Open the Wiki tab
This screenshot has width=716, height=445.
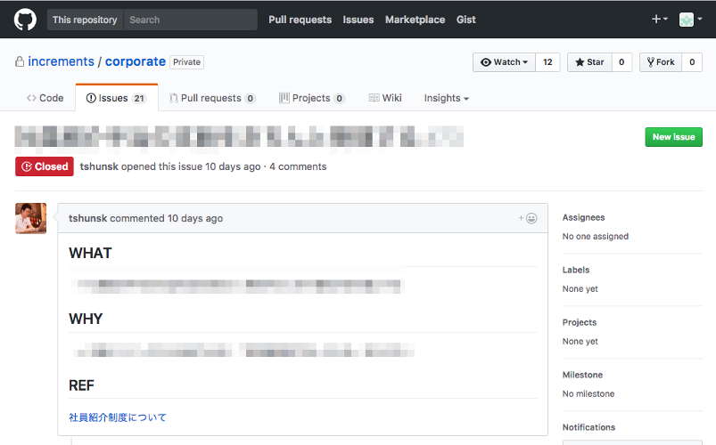coord(385,98)
